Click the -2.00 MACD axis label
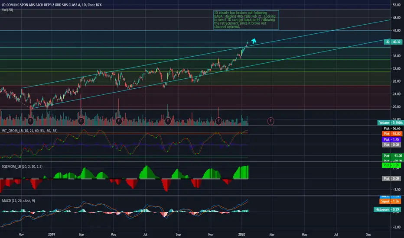 (396, 227)
